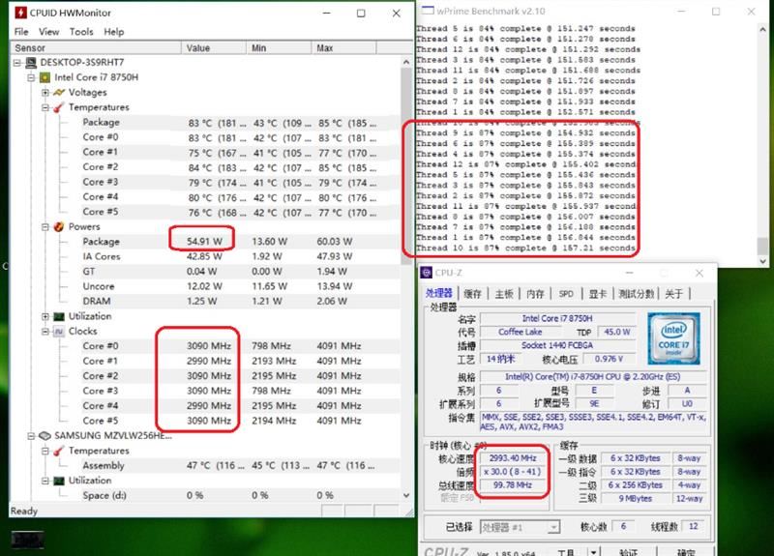Open the Tools menu in HWMonitor
Screen dimensions: 774x556
81,32
